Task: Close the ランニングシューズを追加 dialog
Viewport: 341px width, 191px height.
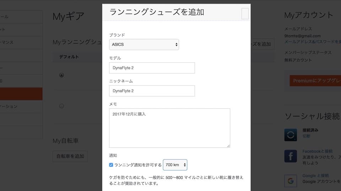Action: pos(245,14)
